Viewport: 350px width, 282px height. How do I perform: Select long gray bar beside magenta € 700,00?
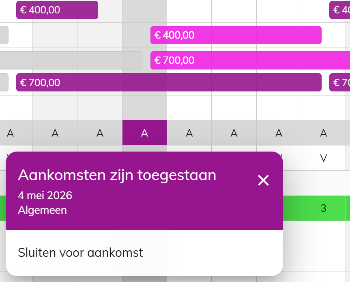[x=71, y=61]
